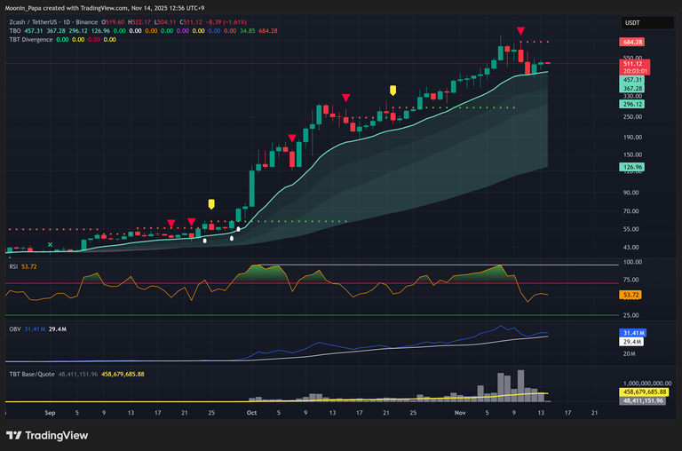Click the red triangle above the November peak
682x451 pixels.
(520, 31)
